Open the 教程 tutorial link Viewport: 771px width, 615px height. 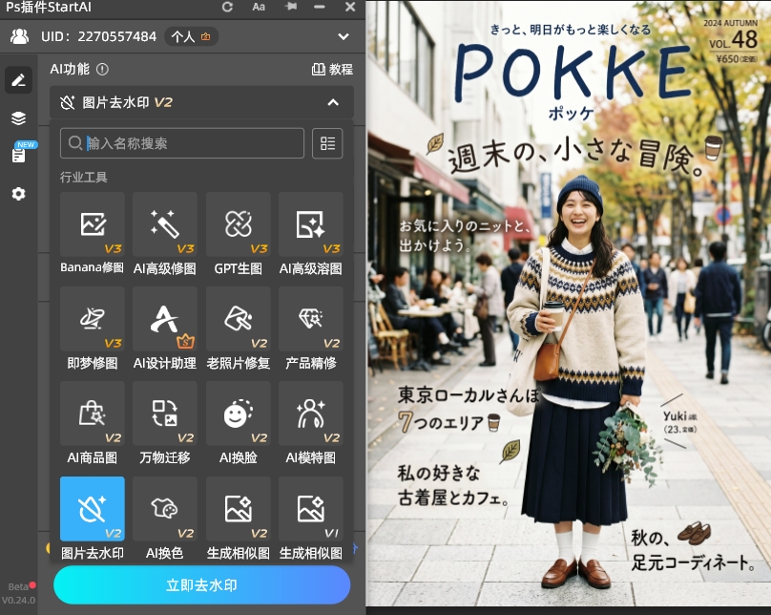[332, 70]
